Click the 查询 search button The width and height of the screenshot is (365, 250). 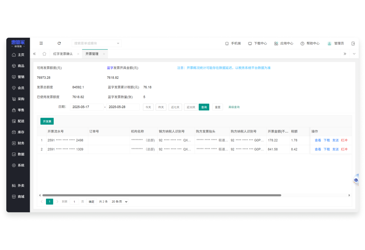tap(204, 107)
